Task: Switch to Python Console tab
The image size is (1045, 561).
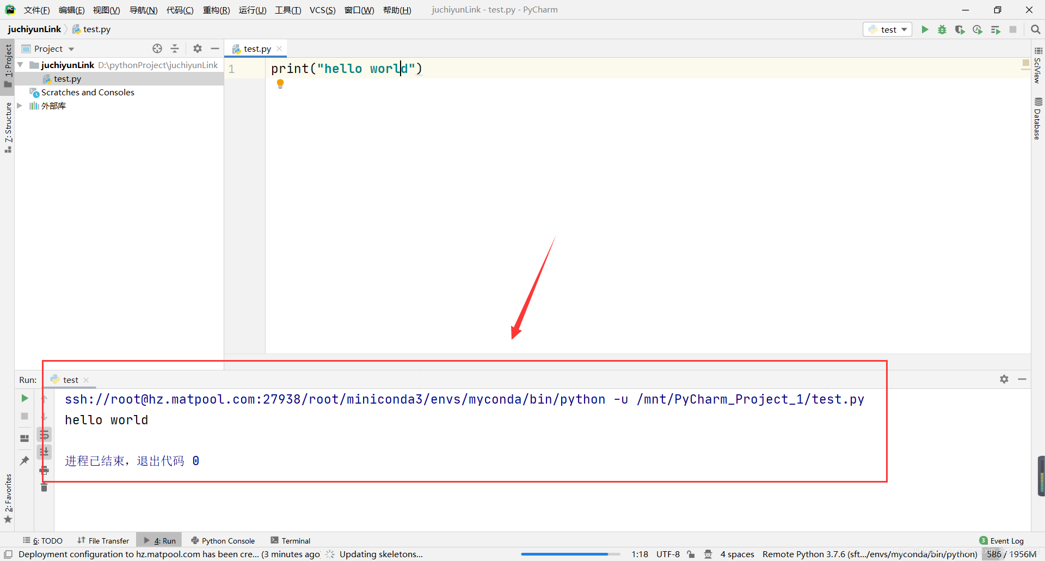Action: point(223,540)
